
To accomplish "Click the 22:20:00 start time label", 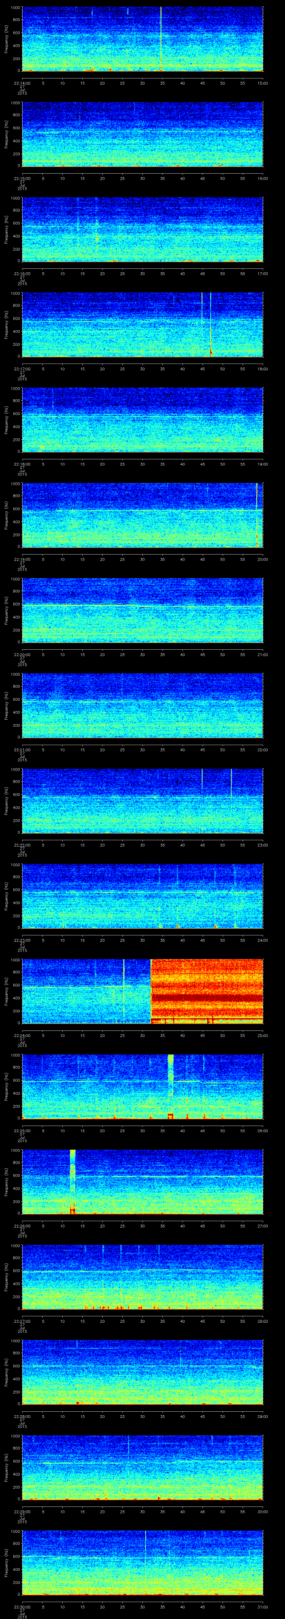I will (22, 654).
